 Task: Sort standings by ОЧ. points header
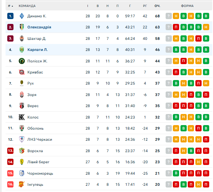coord(157,6)
